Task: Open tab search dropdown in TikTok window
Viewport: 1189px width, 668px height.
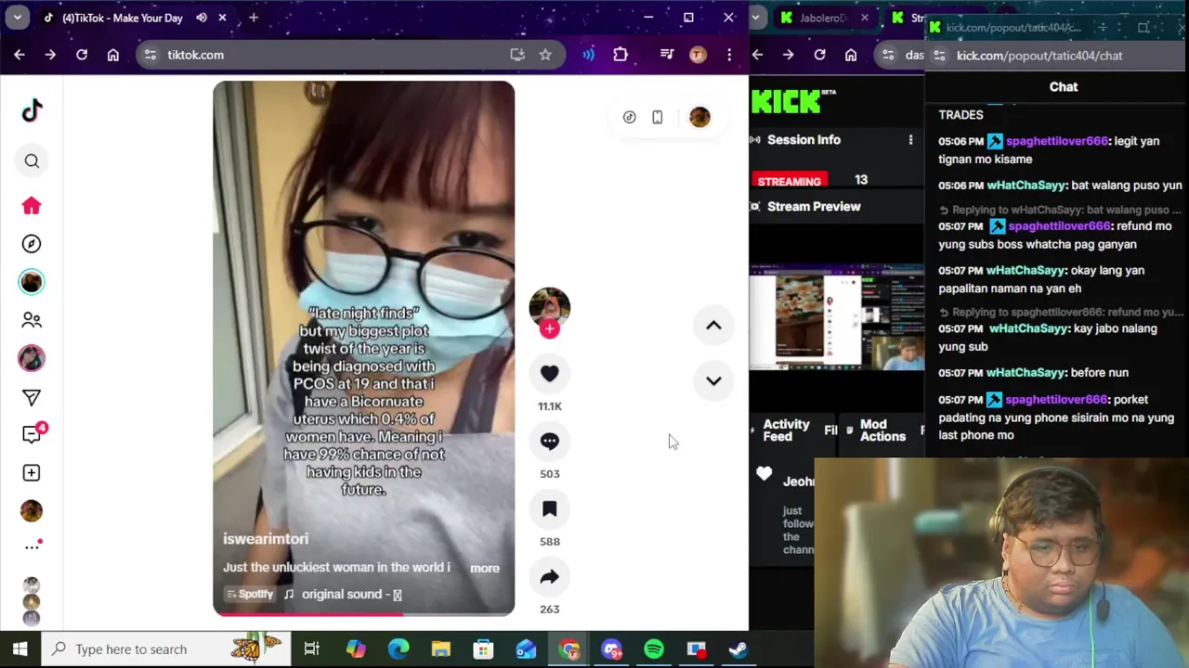Action: [18, 18]
